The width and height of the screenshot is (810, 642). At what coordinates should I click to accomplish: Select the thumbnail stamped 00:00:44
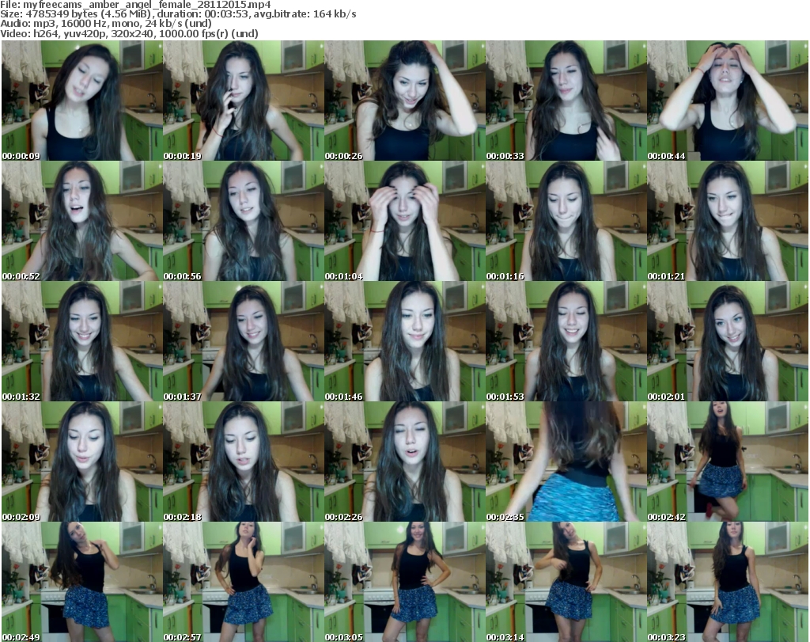(728, 101)
